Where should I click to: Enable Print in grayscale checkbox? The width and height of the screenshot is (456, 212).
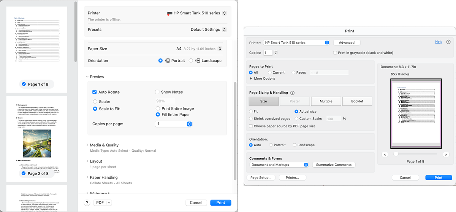[335, 53]
